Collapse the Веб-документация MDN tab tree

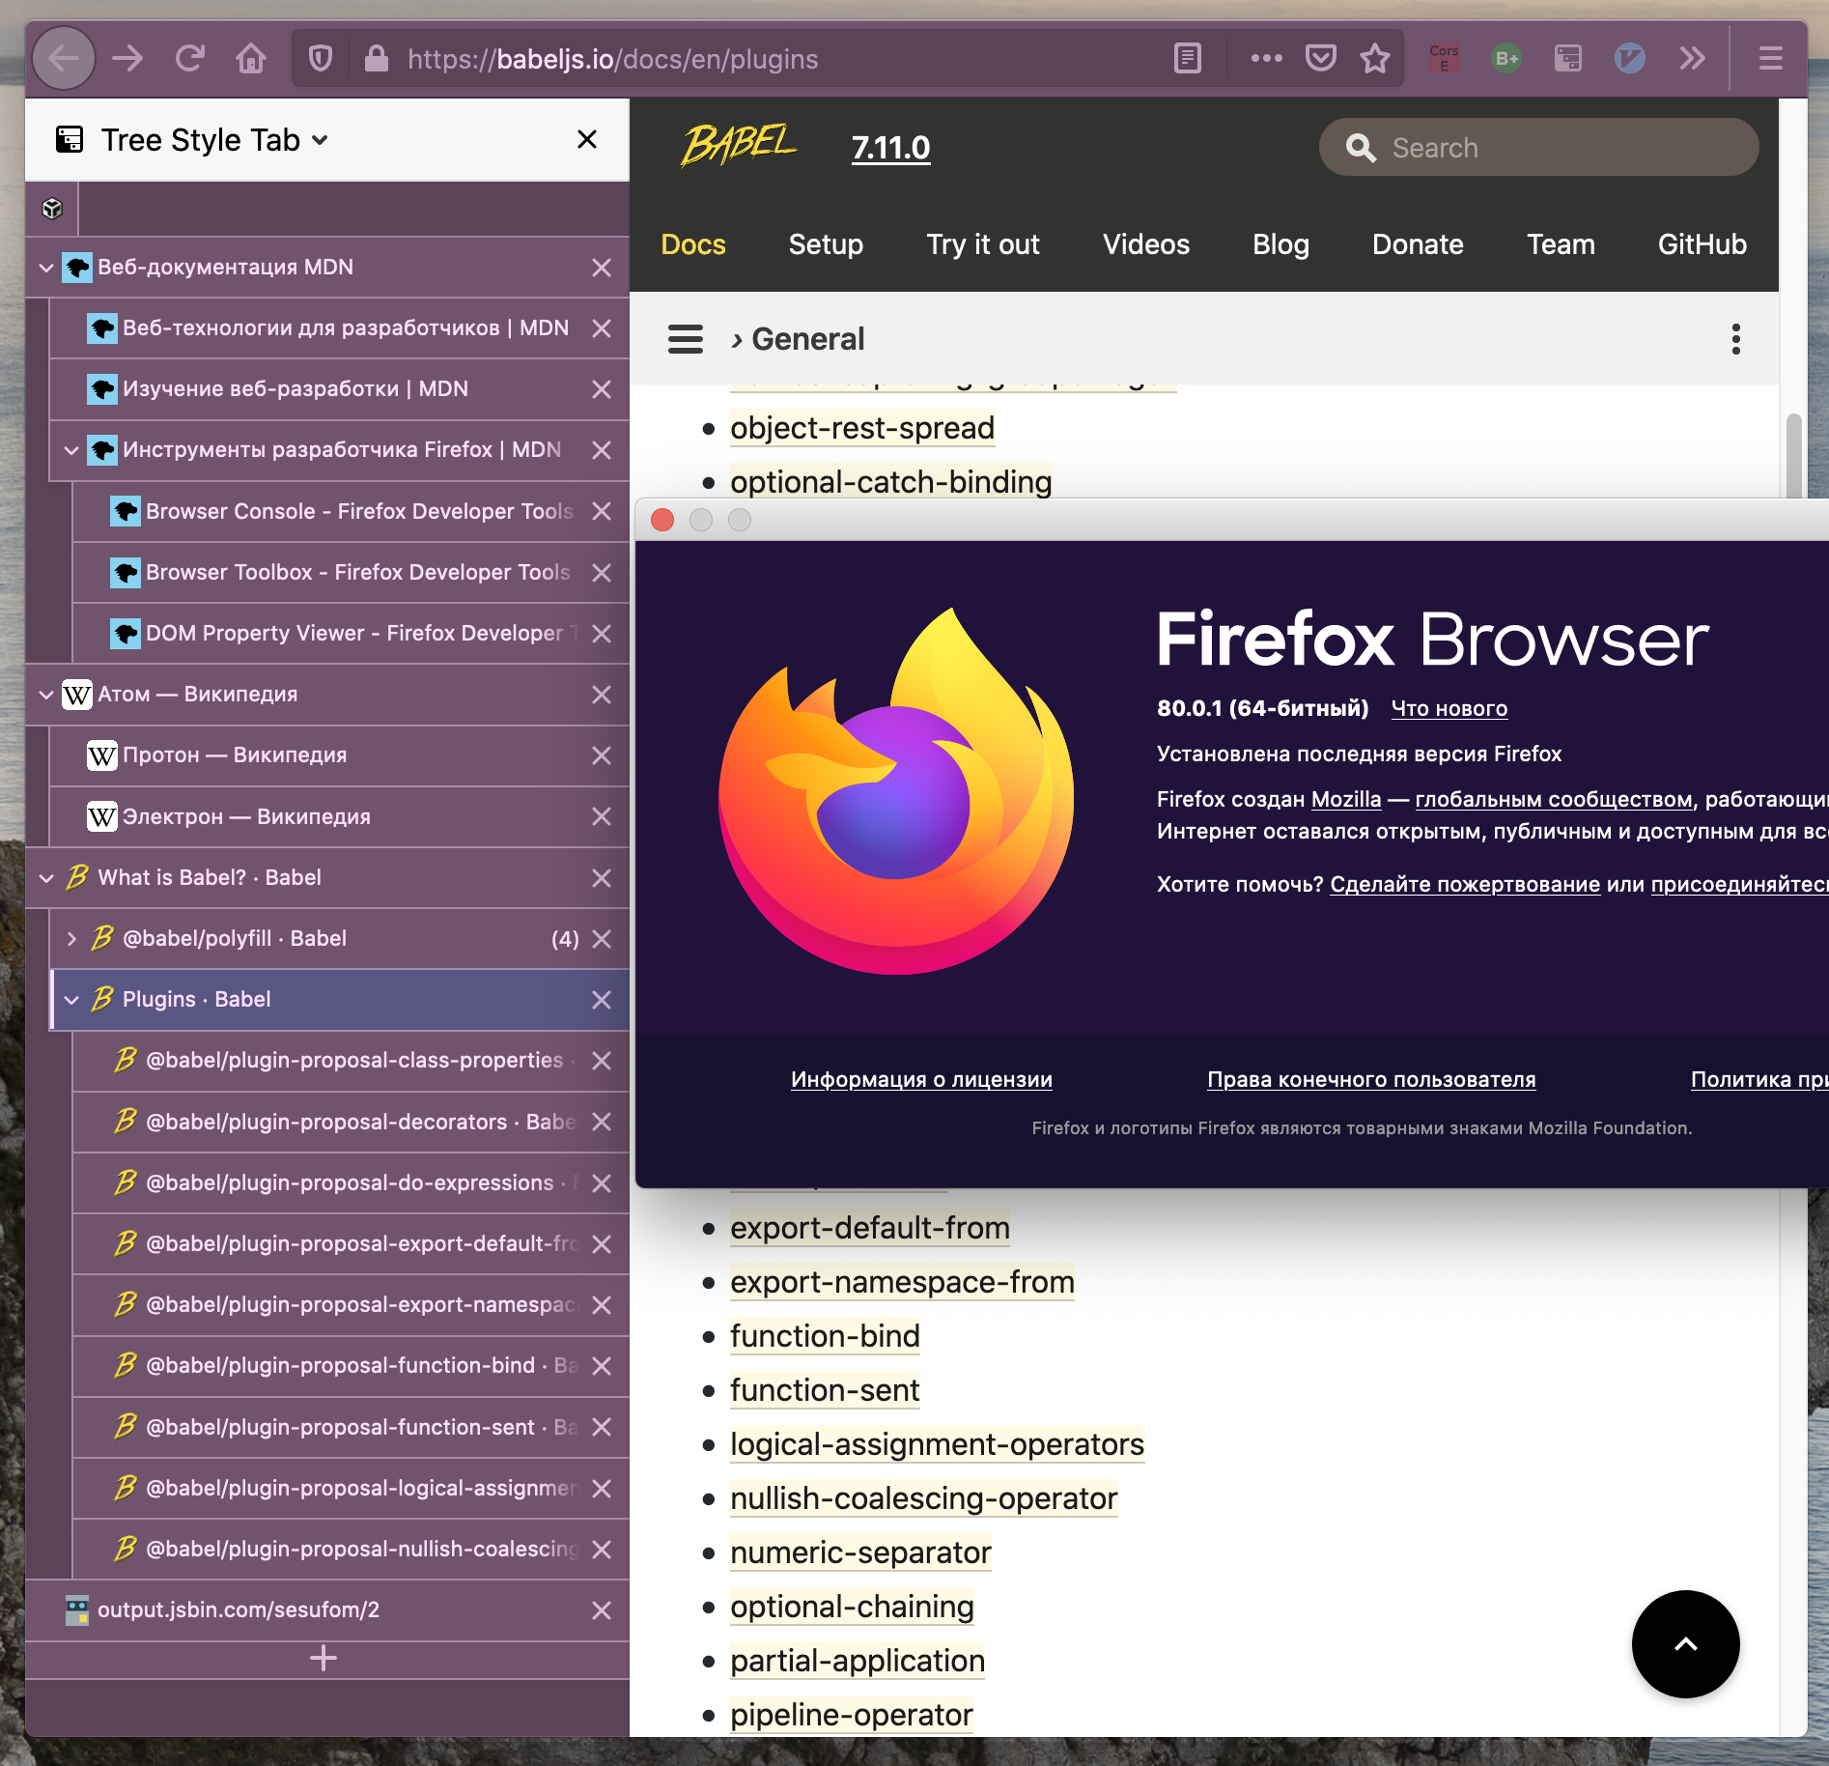click(x=45, y=267)
